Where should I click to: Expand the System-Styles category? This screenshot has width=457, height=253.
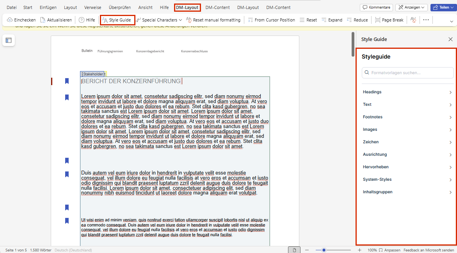[x=408, y=180]
